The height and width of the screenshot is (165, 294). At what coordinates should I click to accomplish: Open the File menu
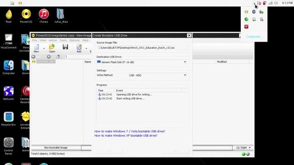(x=34, y=40)
